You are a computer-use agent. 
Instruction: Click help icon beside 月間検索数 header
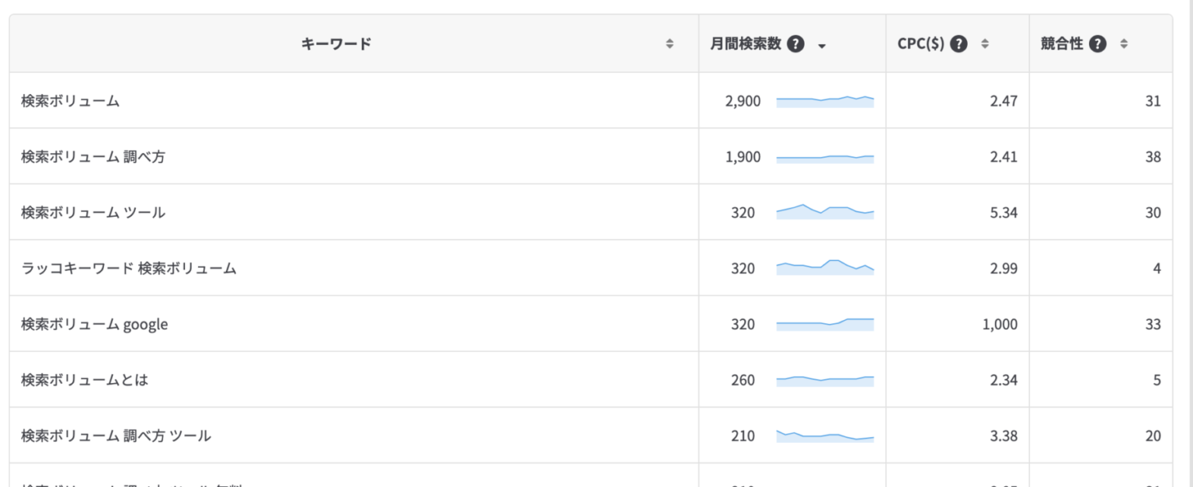tap(795, 44)
